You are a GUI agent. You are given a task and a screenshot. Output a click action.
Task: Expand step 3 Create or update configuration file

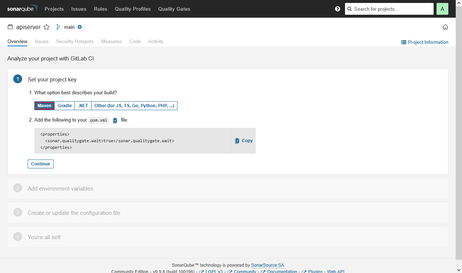pos(228,213)
